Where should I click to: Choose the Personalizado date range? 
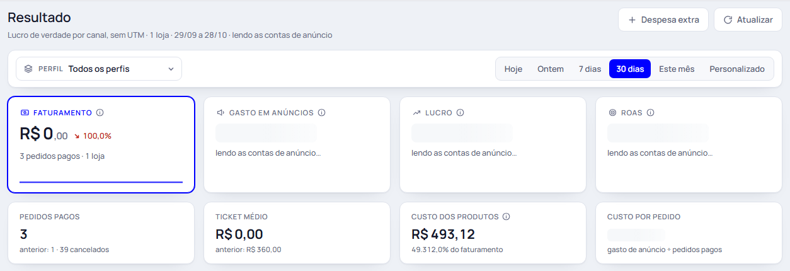tap(737, 69)
